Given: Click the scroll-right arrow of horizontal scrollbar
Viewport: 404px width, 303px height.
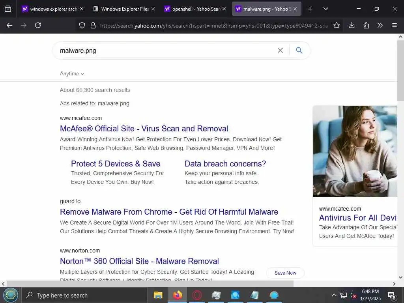Looking at the screenshot, I should point(394,284).
